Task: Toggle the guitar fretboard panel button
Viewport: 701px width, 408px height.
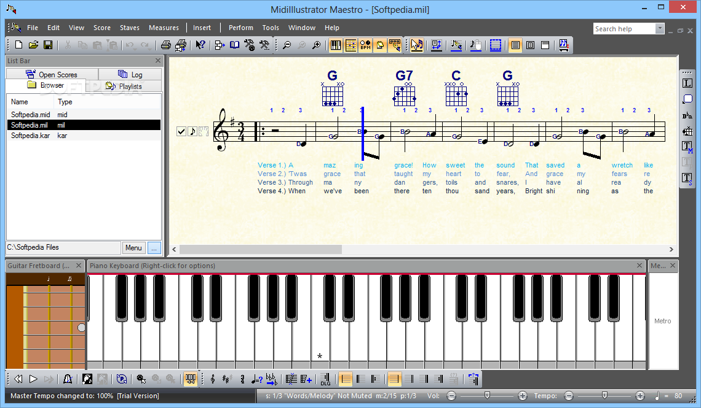Action: [351, 45]
